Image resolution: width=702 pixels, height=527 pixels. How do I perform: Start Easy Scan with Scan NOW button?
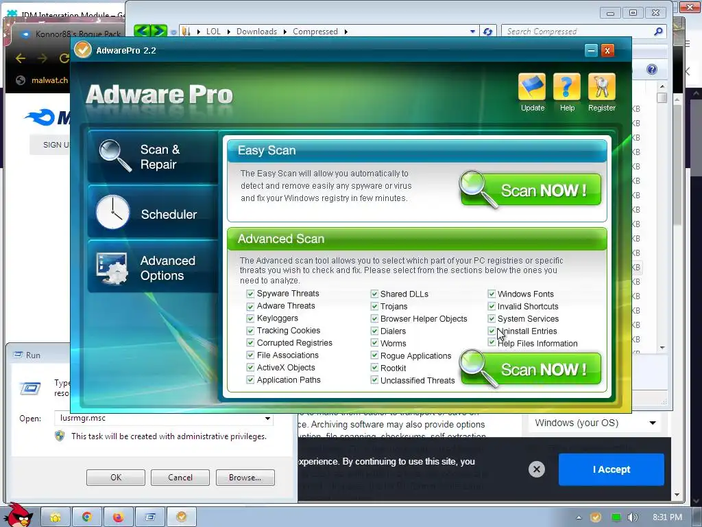point(531,190)
